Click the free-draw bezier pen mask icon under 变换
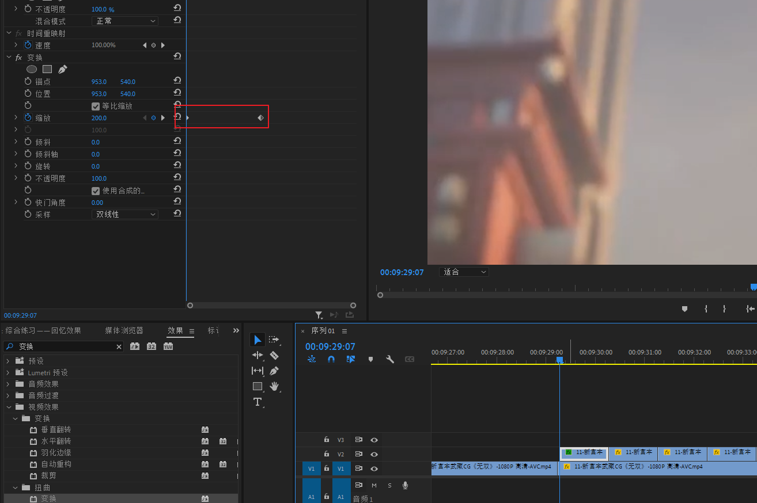 click(63, 69)
